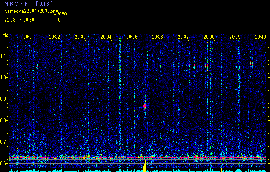Click the 20:38 time label
270x172 pixels.
tap(209, 37)
